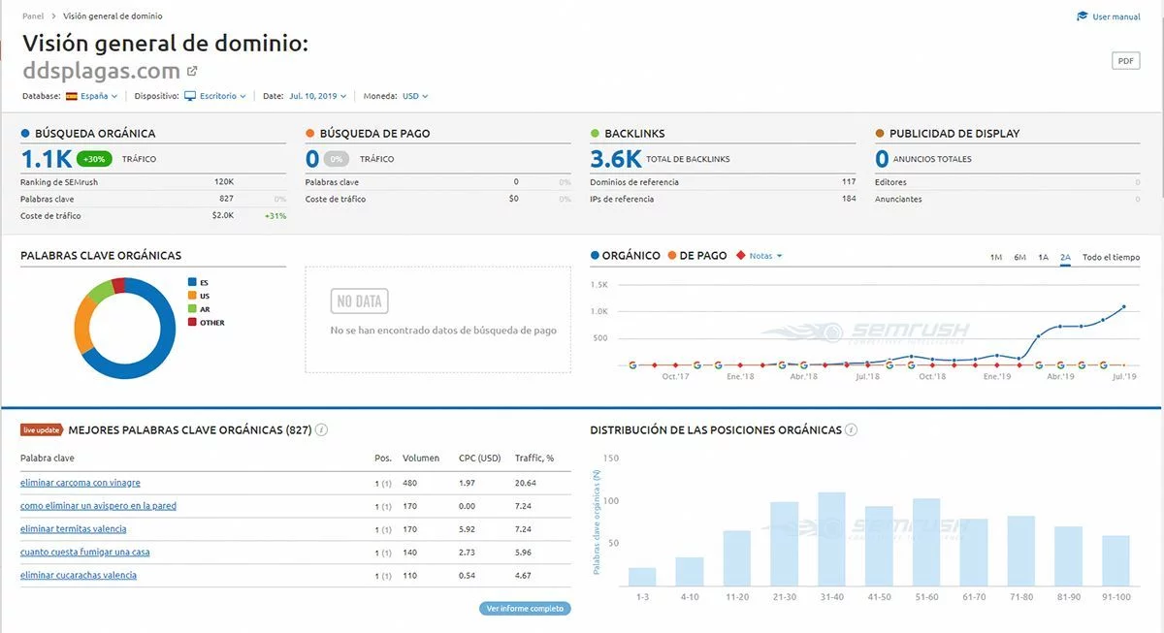The image size is (1164, 633).
Task: Select the 6M time range tab
Action: click(1019, 257)
